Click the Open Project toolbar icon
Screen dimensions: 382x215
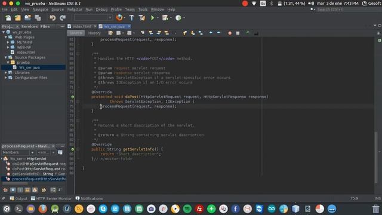[x=27, y=18]
